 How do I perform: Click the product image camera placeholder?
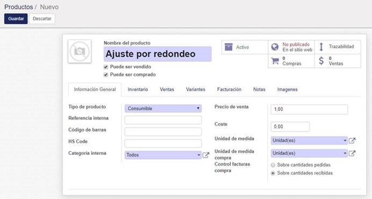click(80, 51)
